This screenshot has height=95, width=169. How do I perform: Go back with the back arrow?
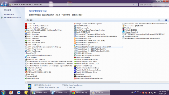tap(2, 5)
